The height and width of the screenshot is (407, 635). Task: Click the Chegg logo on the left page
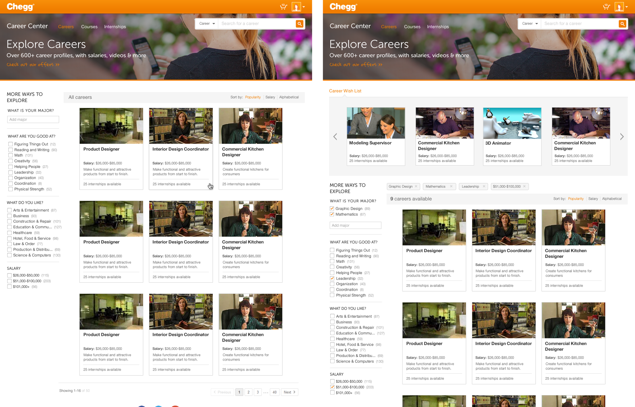[x=20, y=7]
